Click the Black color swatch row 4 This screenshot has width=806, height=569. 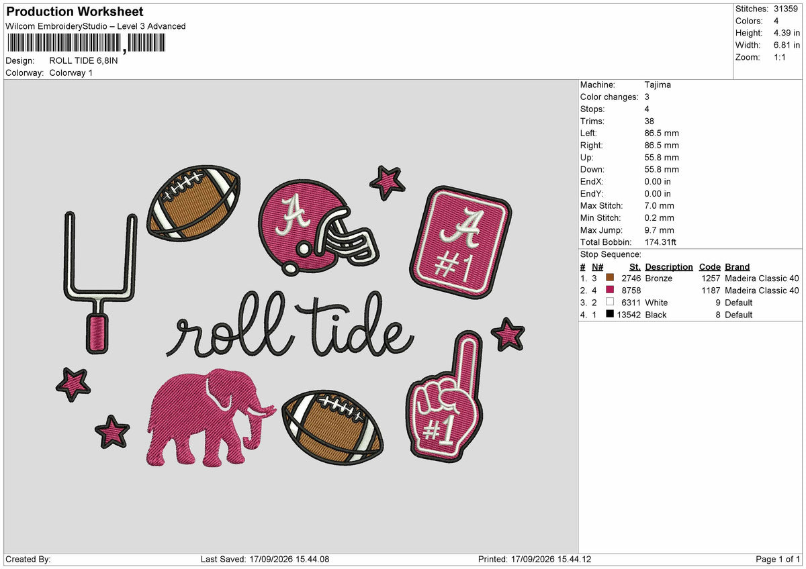click(610, 315)
